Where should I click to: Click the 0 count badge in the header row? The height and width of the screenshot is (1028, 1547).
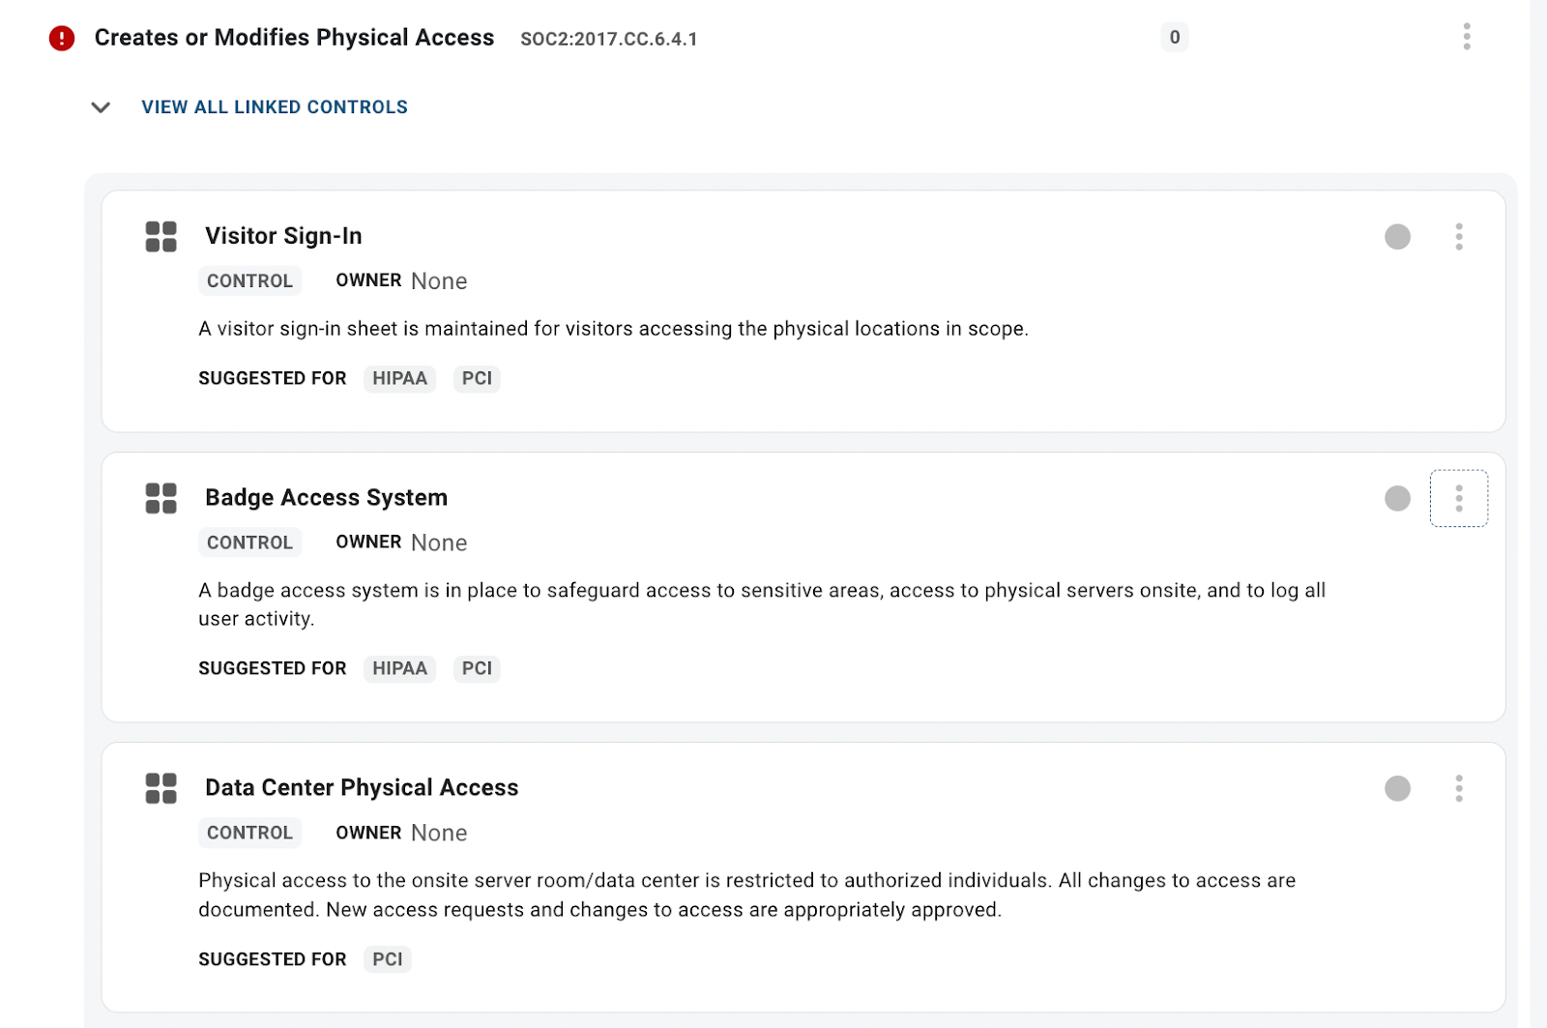coord(1175,38)
